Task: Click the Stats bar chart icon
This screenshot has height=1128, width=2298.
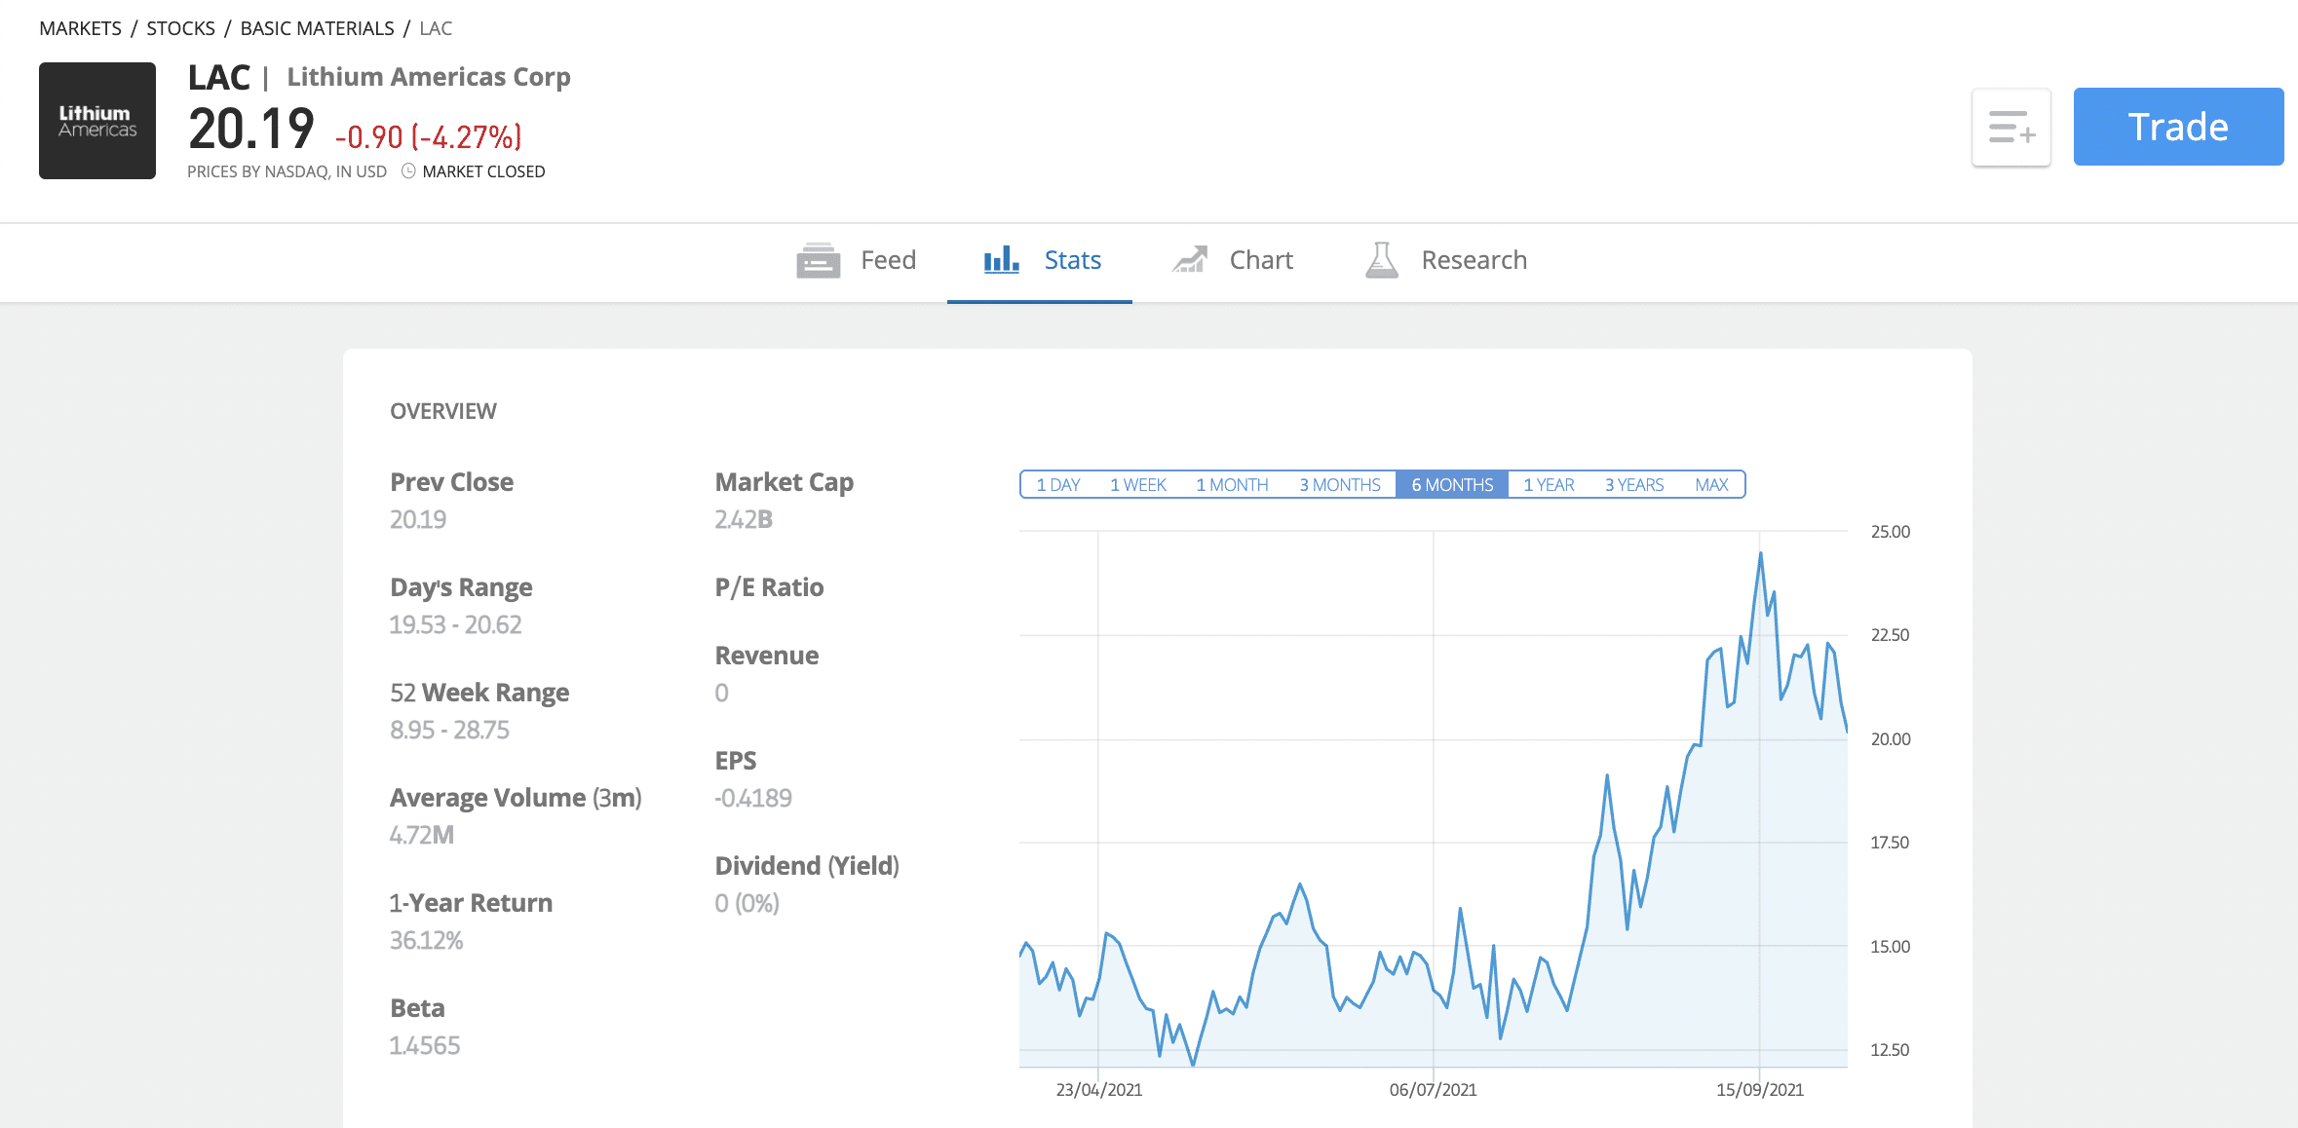Action: 1001,259
